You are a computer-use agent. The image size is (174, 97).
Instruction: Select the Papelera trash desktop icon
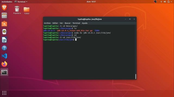tap(17, 10)
